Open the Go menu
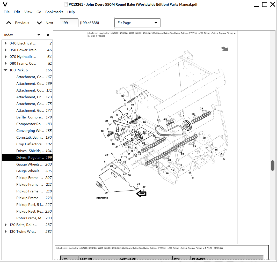277x262 pixels. tap(39, 12)
